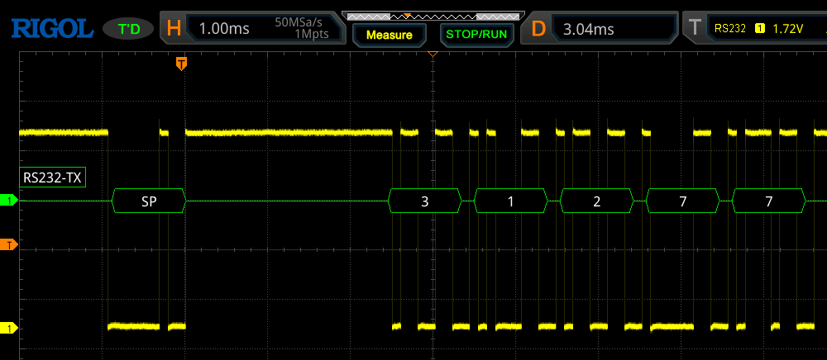The height and width of the screenshot is (360, 827).
Task: Click the RS232-TX decode label
Action: click(x=52, y=178)
